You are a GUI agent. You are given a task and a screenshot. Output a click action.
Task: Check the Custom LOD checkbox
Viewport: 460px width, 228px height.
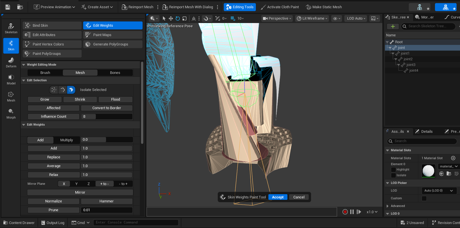click(424, 198)
